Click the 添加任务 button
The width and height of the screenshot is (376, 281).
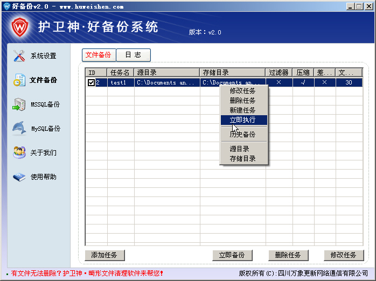(105, 255)
